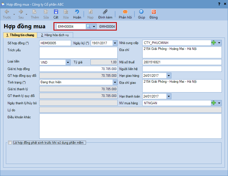Viewport: 228px width, 176px height.
Task: Focus the Người liên hệ field
Action: tap(182, 69)
